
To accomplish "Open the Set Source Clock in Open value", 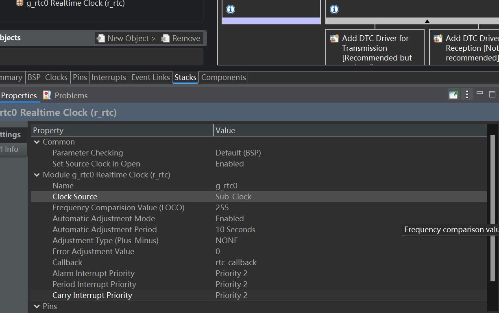I will (230, 164).
